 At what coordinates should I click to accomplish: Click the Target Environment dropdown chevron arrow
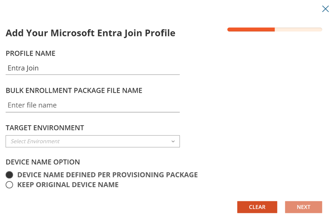tap(173, 141)
